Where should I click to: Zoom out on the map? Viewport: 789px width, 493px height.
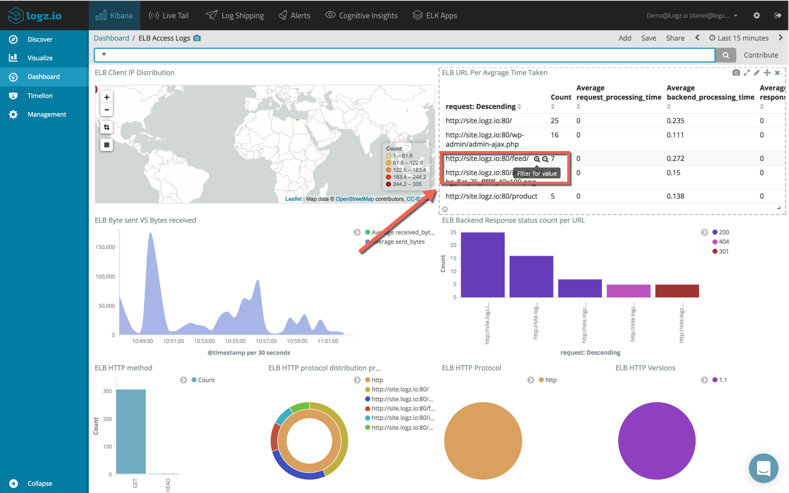[107, 110]
